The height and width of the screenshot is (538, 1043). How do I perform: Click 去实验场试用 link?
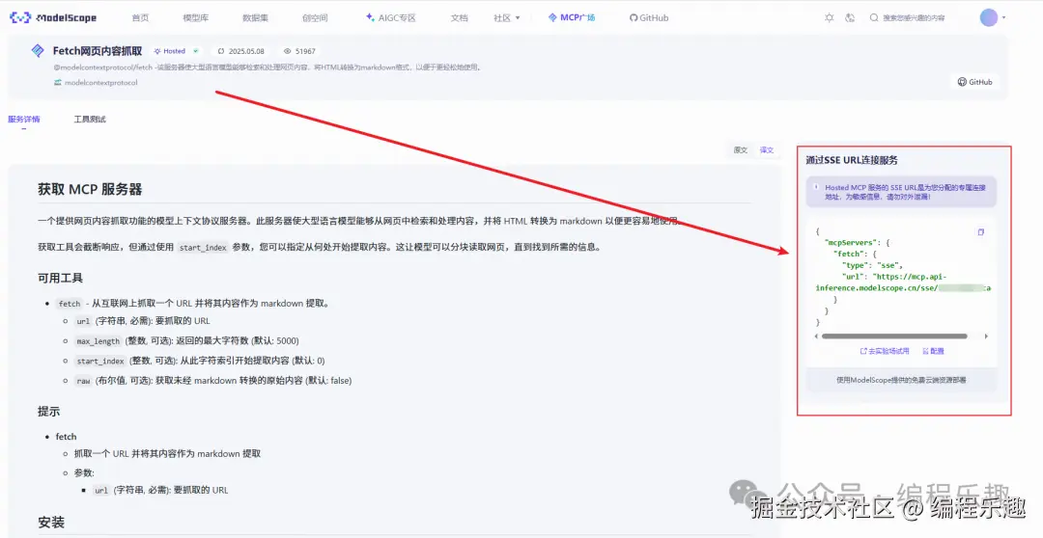coord(885,351)
